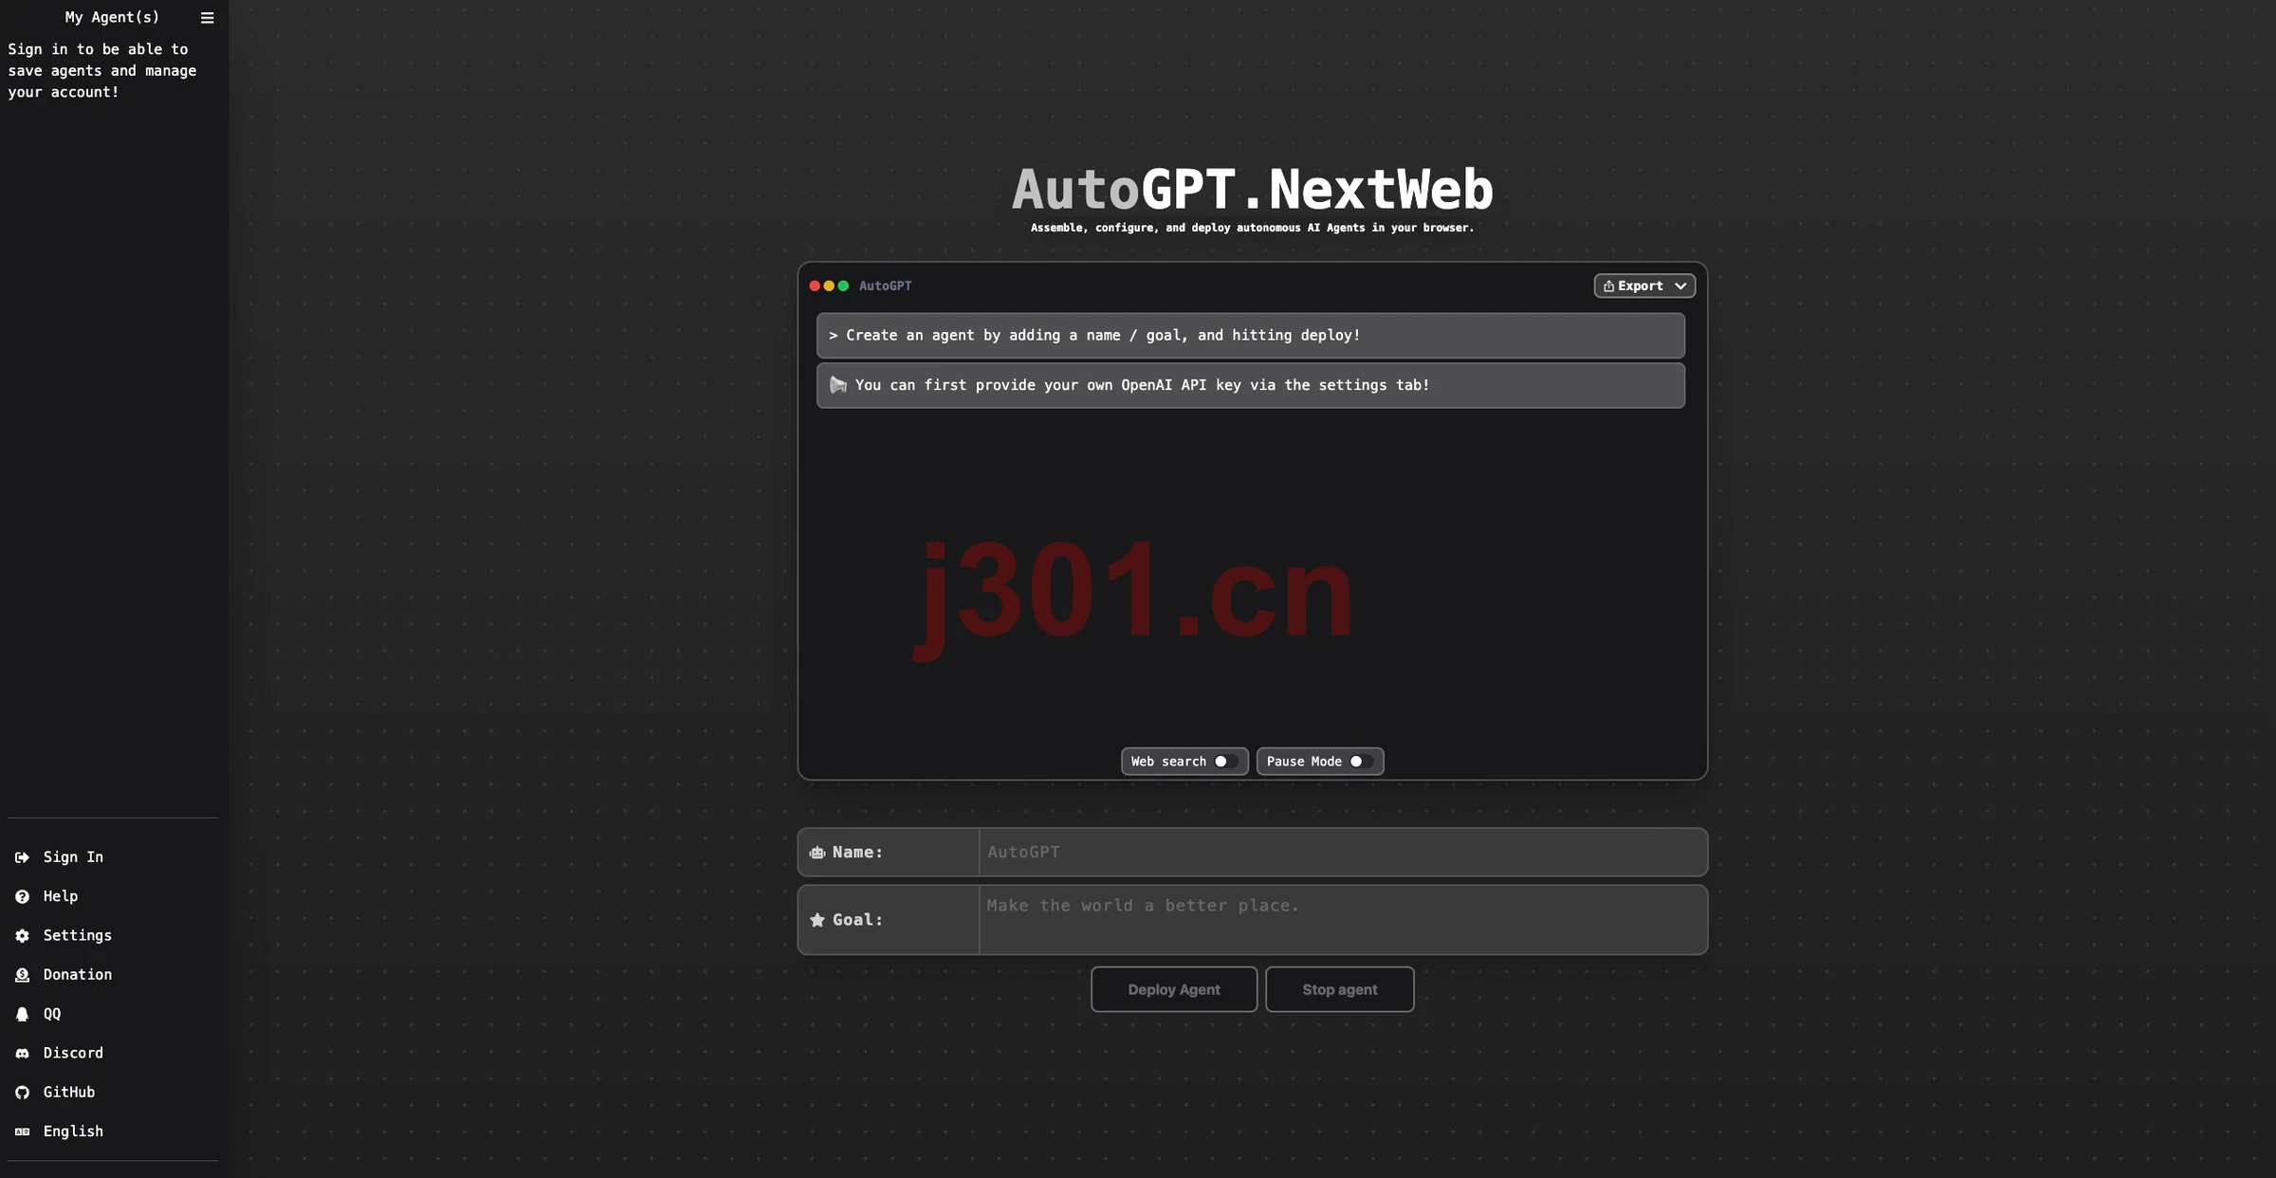Open the Discord link icon
The height and width of the screenshot is (1178, 2276).
coord(22,1053)
